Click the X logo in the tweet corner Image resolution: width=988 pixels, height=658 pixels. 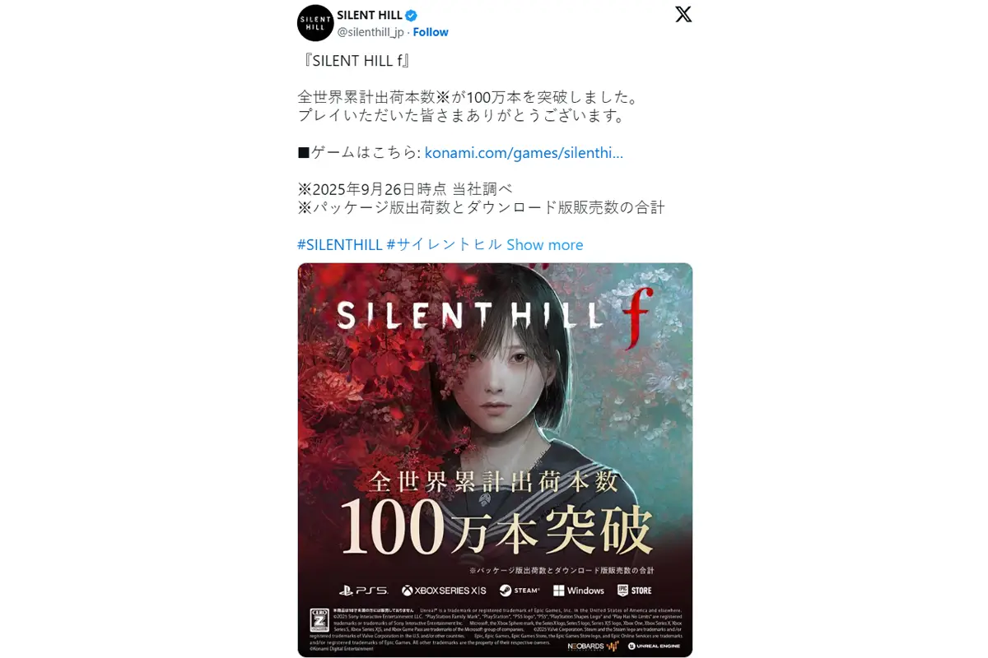(x=683, y=14)
